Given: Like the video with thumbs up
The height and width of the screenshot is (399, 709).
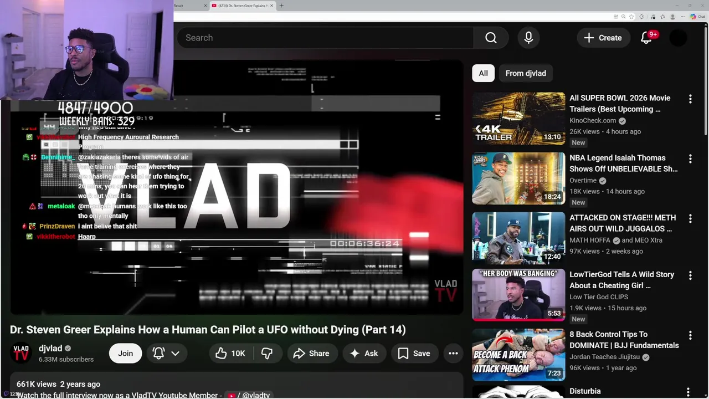Looking at the screenshot, I should tap(230, 354).
